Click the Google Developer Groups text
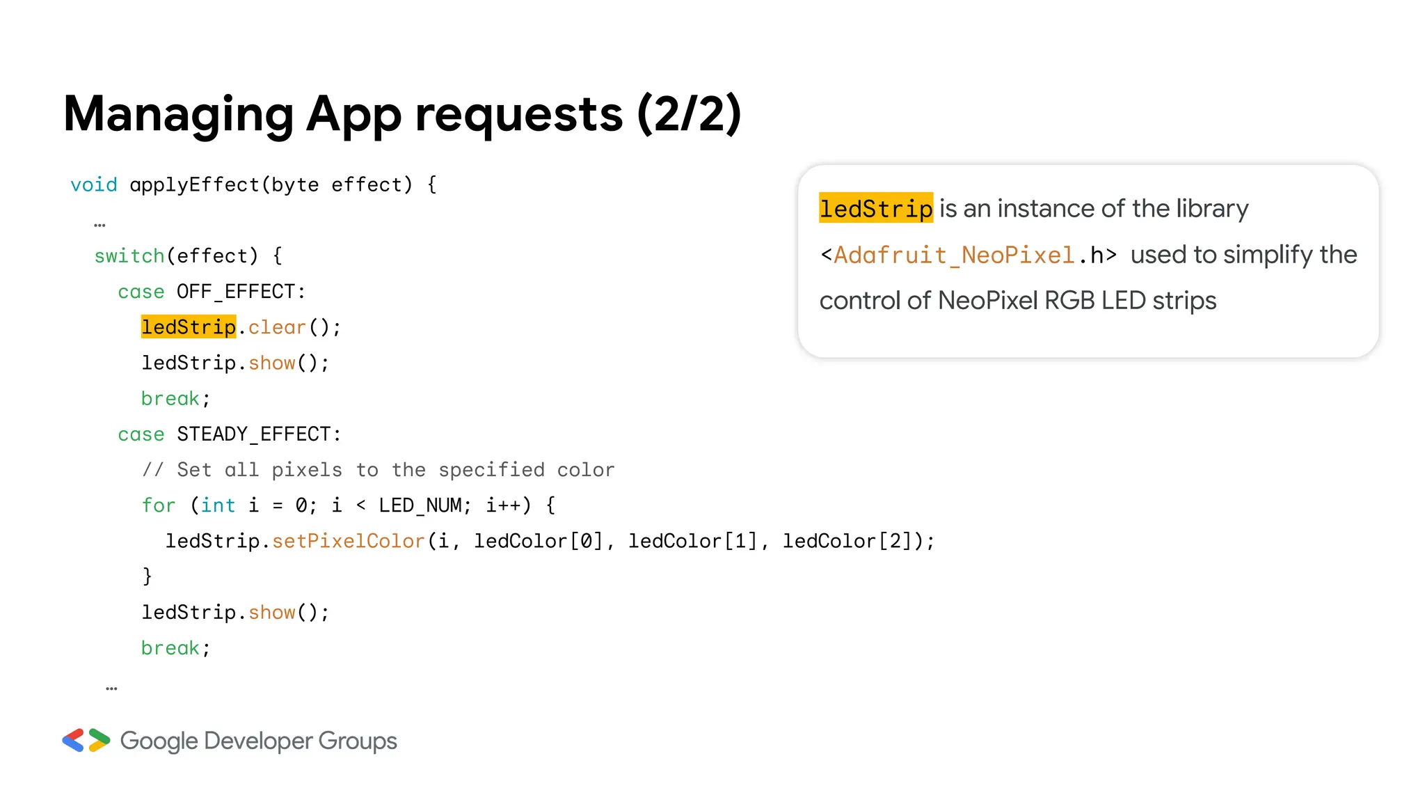This screenshot has height=802, width=1425. pyautogui.click(x=258, y=741)
